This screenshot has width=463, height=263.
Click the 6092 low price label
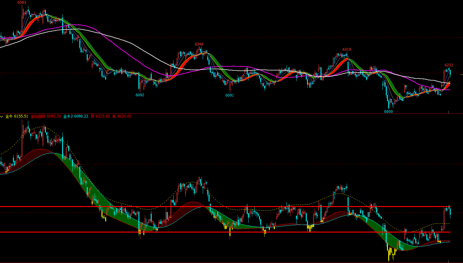(x=140, y=95)
